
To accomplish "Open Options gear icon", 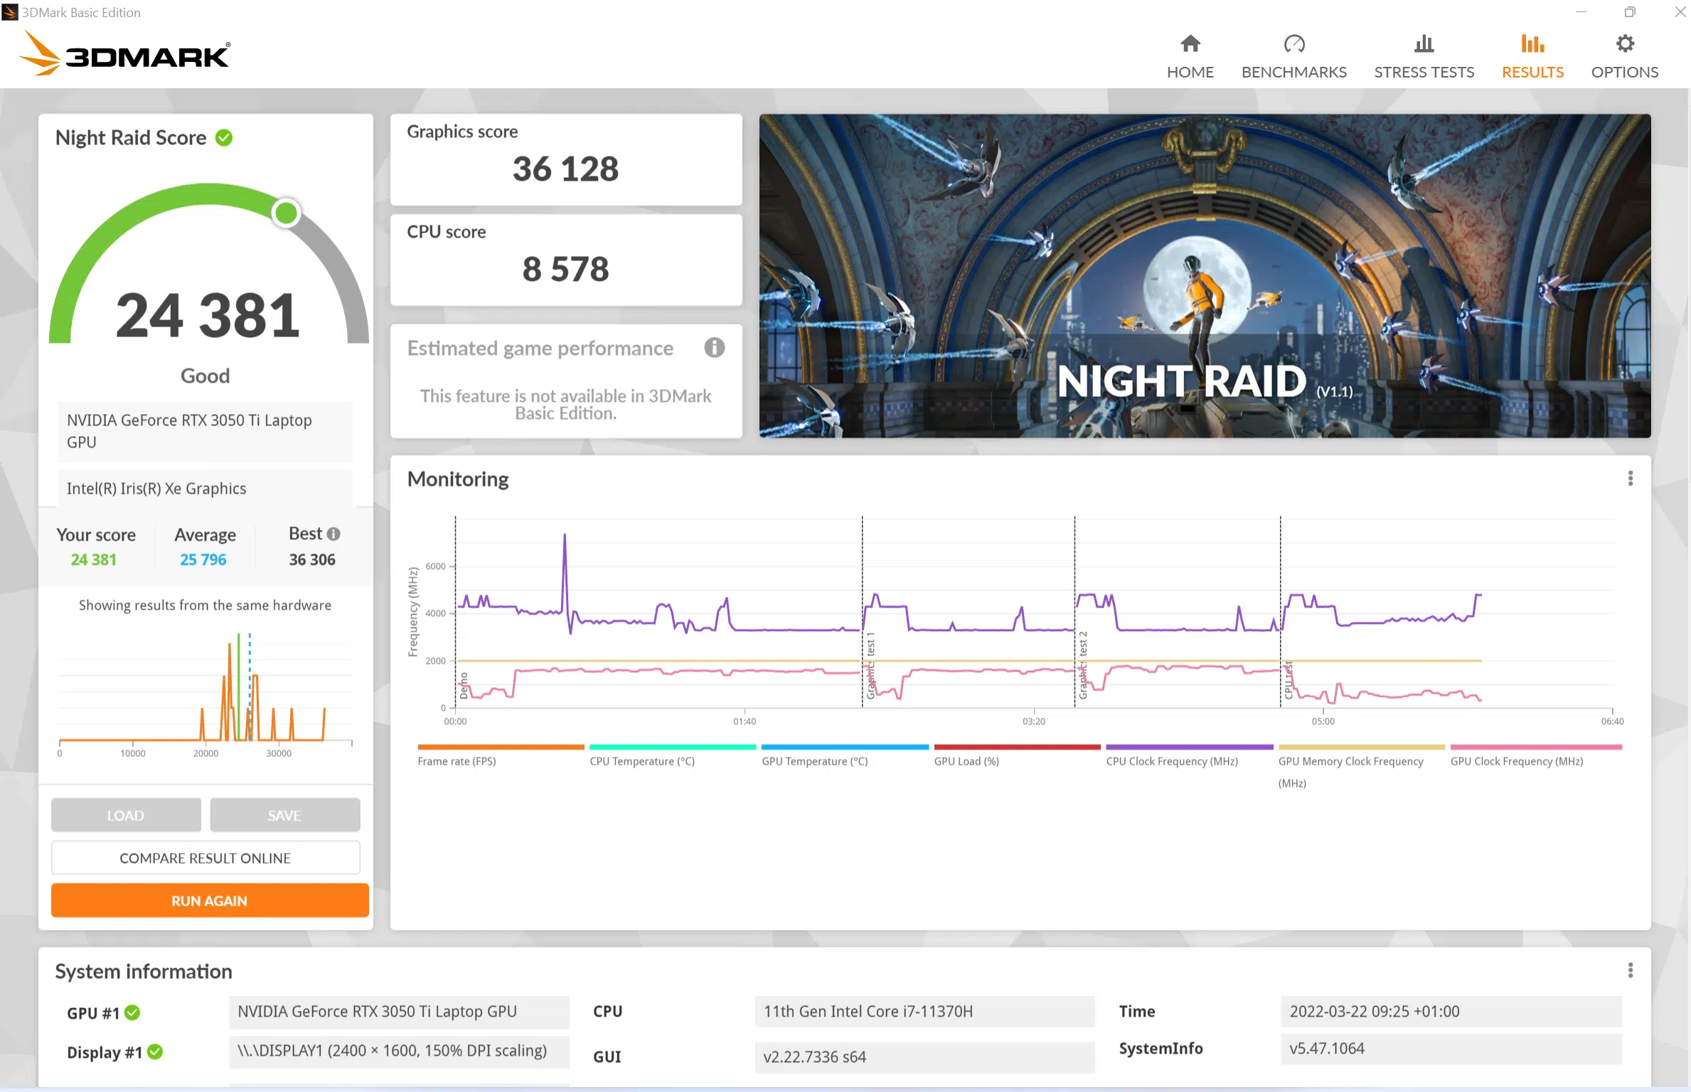I will pos(1624,44).
